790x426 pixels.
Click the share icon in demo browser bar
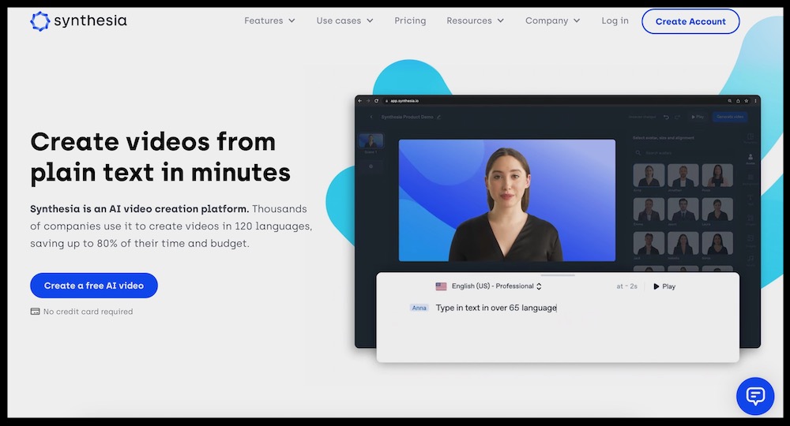[738, 101]
